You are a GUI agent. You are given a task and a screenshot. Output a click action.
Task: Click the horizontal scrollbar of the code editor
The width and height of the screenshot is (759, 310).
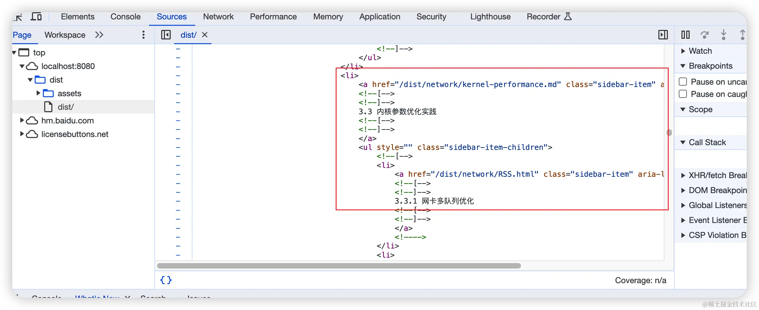[339, 266]
